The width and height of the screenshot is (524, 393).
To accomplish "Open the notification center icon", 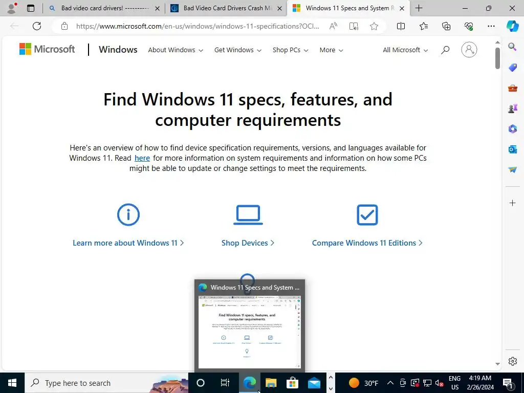I will 508,383.
